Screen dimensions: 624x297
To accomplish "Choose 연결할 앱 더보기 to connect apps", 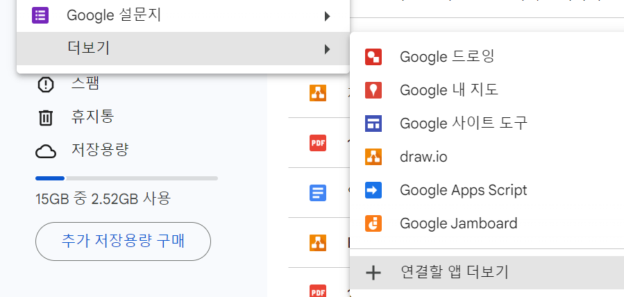I will click(487, 273).
